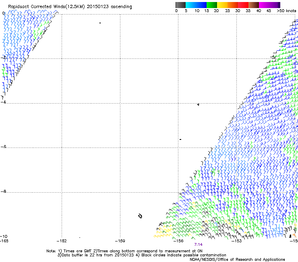Click the "30" label under the legend
The image size is (298, 262).
(238, 11)
